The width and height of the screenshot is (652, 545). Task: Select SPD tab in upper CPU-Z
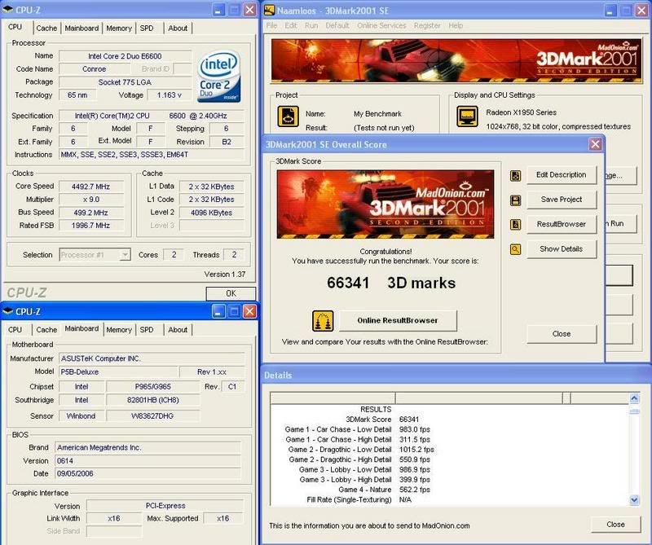pos(147,29)
